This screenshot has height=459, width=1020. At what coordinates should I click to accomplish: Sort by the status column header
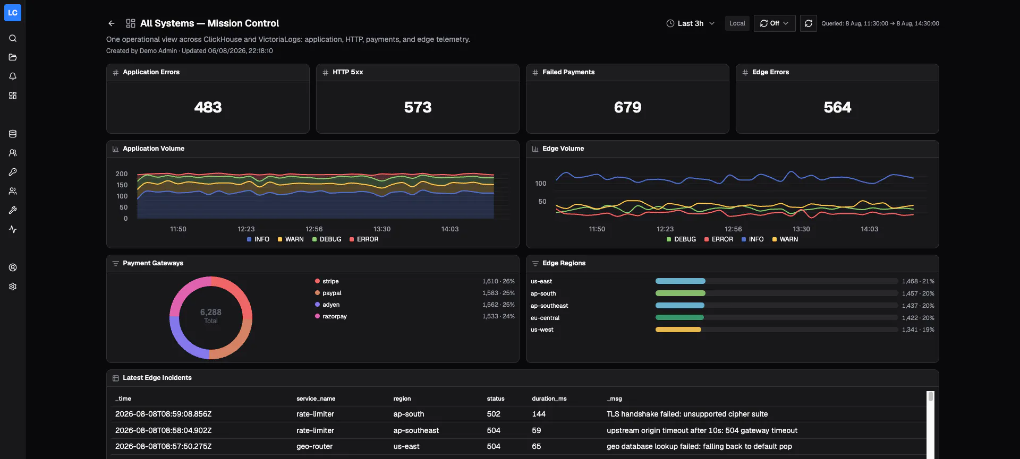pyautogui.click(x=496, y=399)
